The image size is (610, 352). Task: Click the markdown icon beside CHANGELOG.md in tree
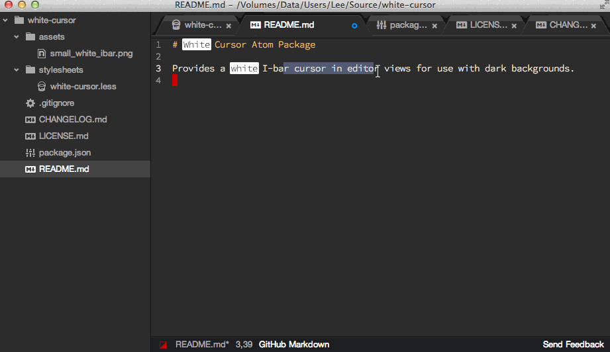point(30,120)
